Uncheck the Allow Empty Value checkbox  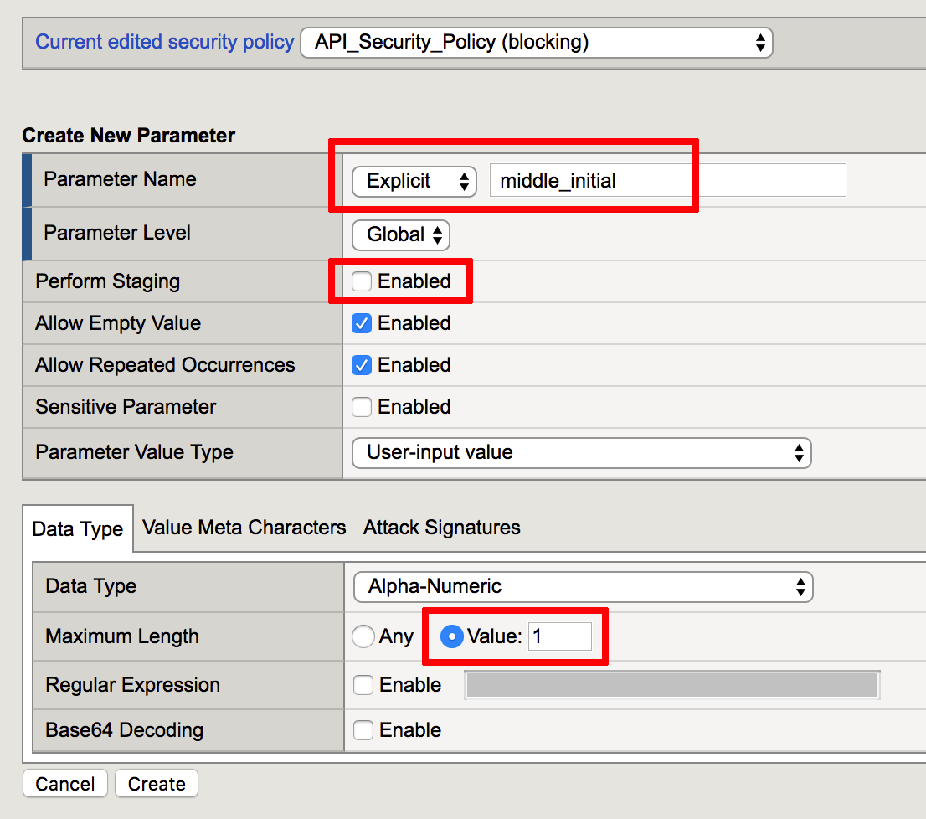[362, 323]
